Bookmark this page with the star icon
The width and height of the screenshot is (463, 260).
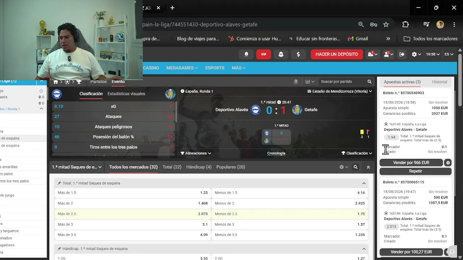[386, 25]
